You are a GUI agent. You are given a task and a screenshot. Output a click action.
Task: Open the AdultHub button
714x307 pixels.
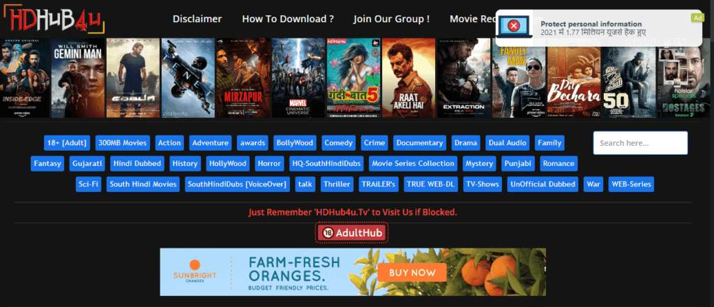coord(351,233)
